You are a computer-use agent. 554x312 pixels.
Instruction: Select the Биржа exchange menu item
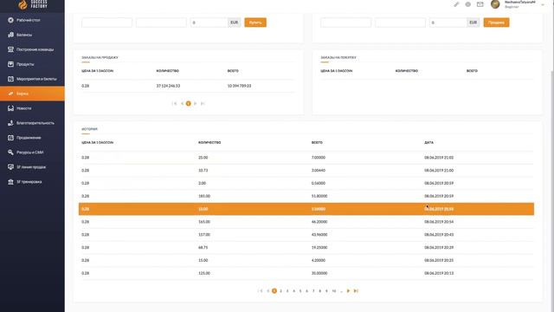[32, 94]
